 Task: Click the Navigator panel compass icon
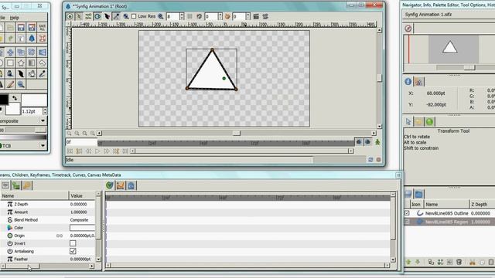408,29
